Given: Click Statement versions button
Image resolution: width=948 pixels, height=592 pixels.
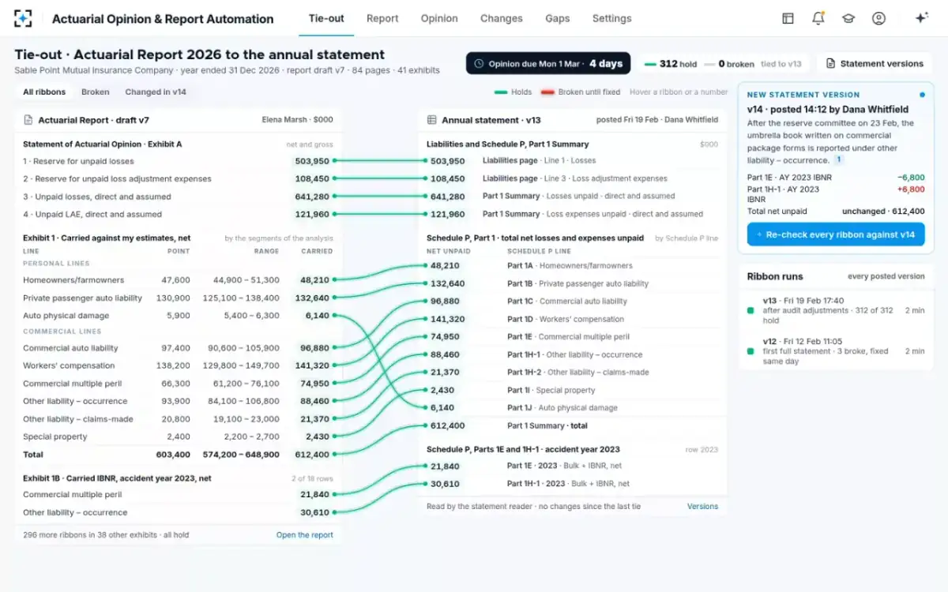Looking at the screenshot, I should click(875, 64).
